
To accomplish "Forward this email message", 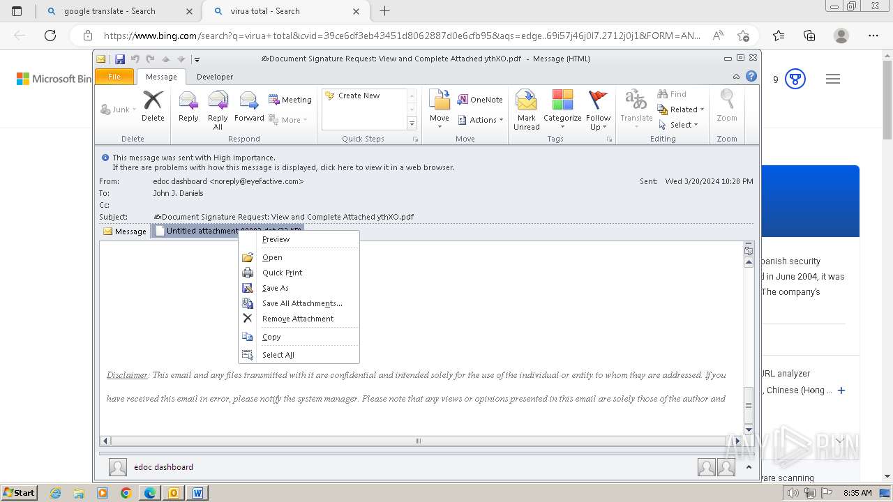I will [249, 106].
